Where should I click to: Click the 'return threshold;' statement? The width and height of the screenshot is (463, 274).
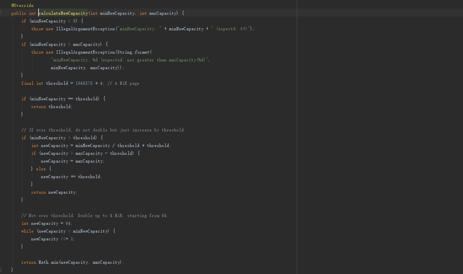(x=51, y=106)
